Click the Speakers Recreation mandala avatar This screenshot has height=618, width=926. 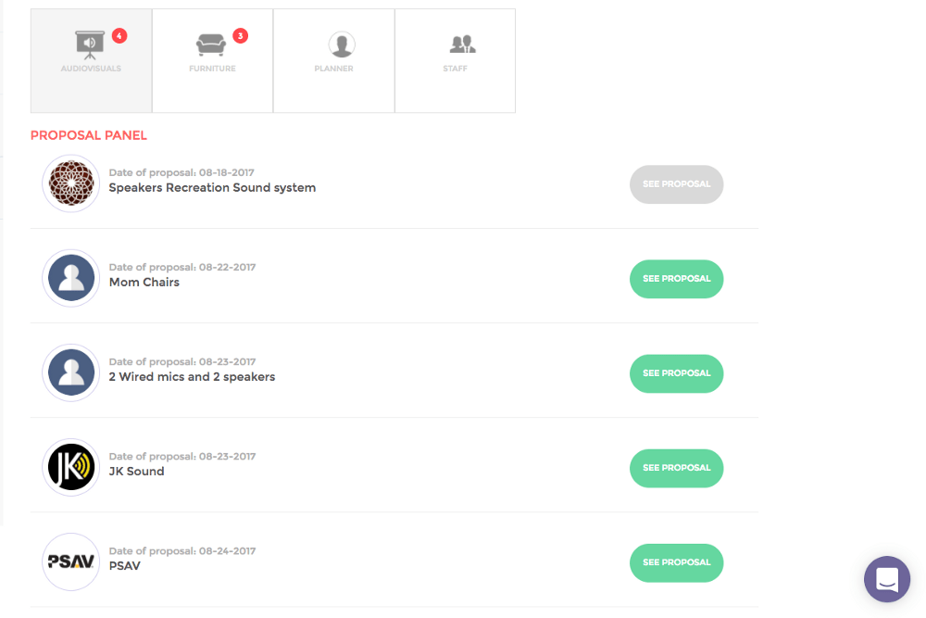click(71, 183)
